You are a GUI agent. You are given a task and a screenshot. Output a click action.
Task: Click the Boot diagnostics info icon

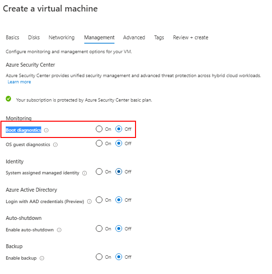click(x=46, y=130)
